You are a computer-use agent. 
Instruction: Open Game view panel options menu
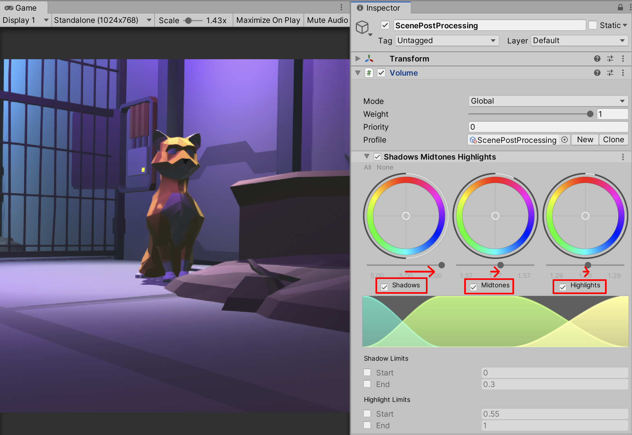[341, 7]
